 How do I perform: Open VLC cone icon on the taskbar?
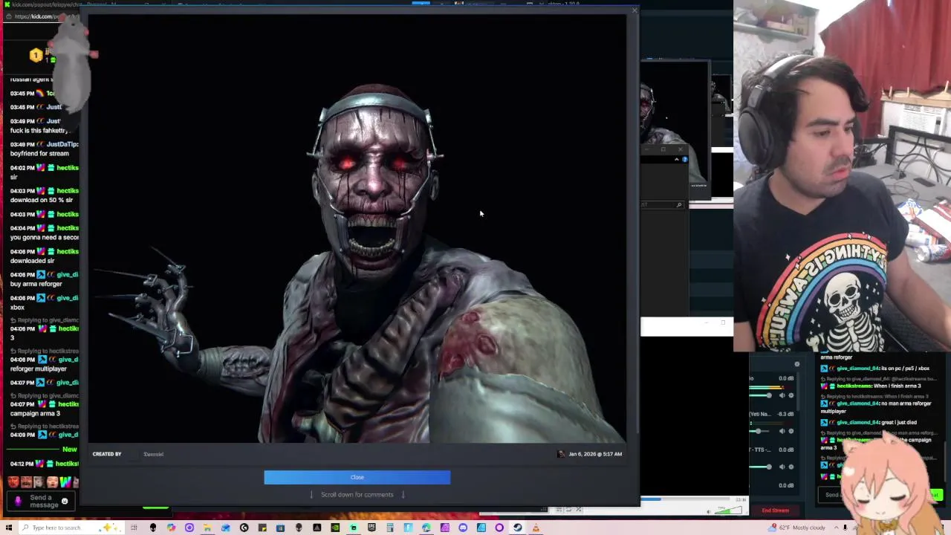[x=536, y=528]
